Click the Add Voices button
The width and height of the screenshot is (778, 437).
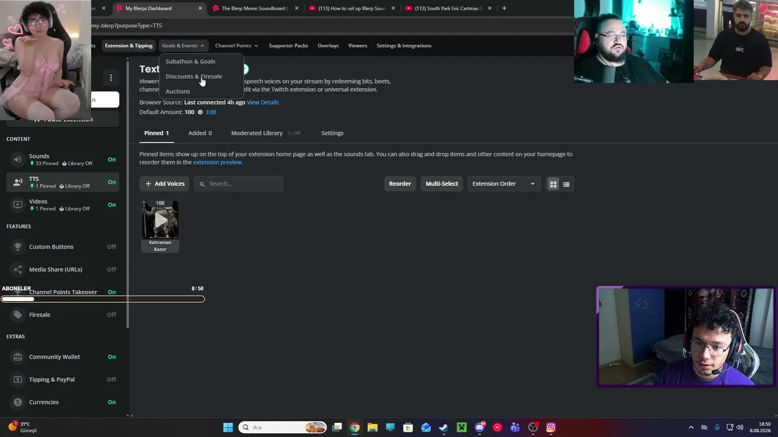[165, 184]
